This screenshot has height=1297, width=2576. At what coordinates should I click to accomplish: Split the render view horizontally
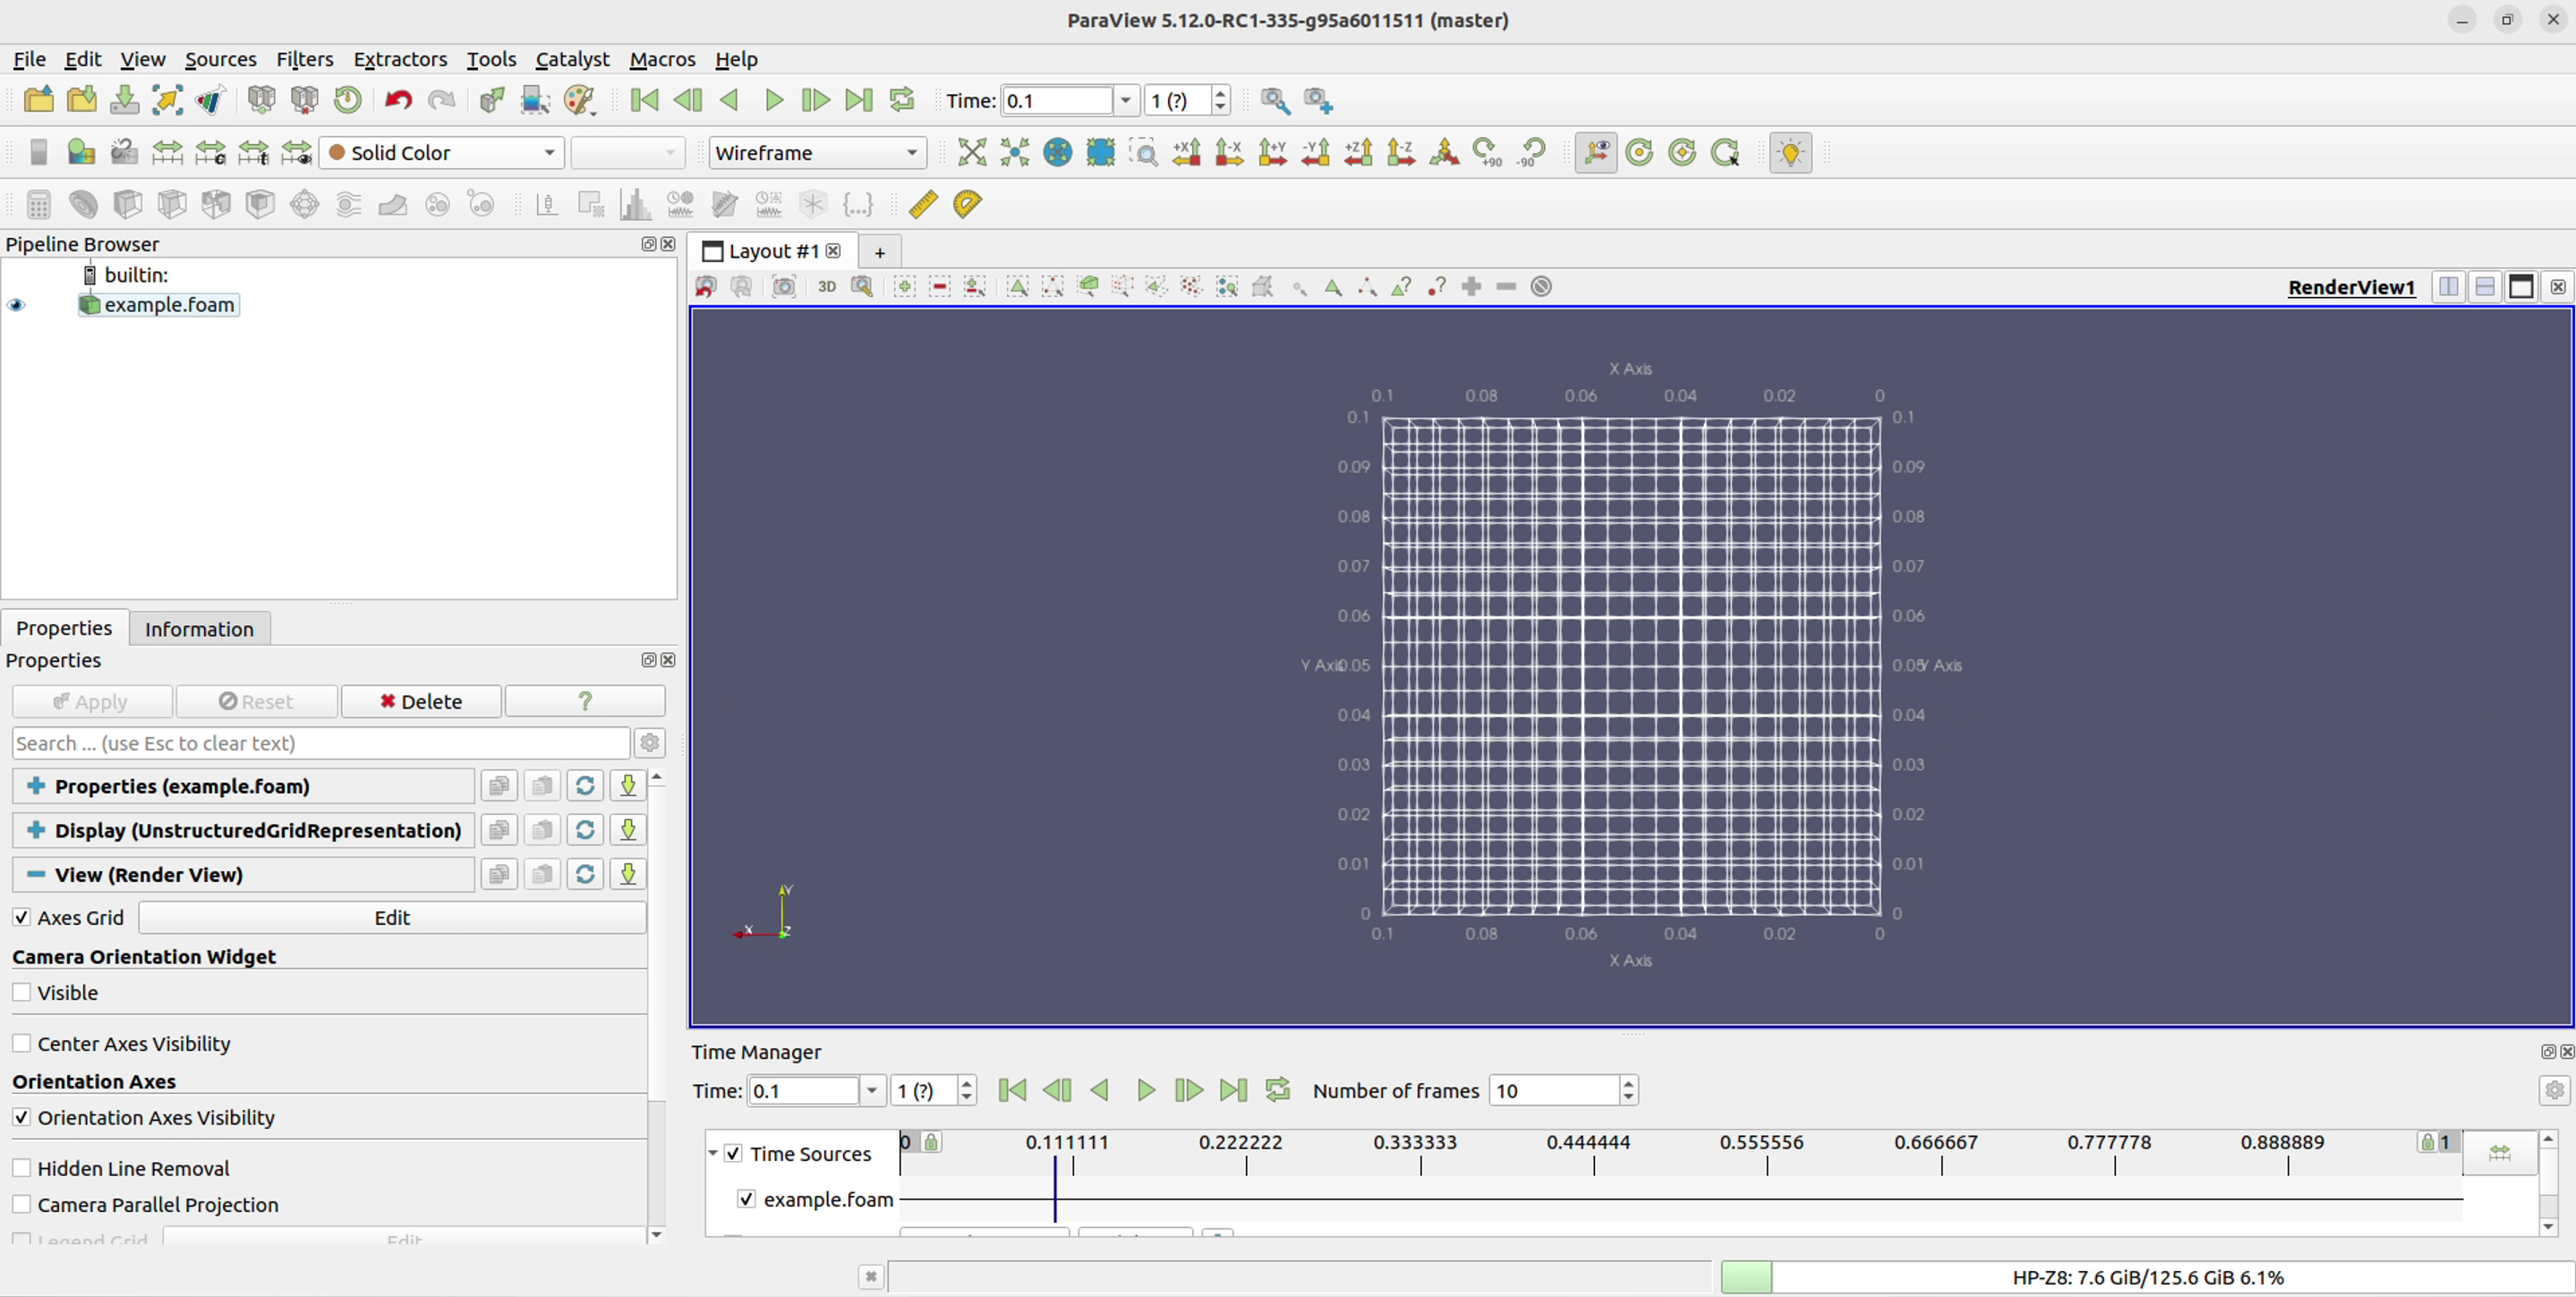tap(2448, 288)
